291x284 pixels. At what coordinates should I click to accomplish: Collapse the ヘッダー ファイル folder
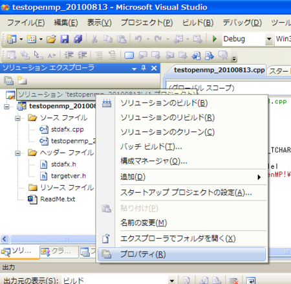coord(17,153)
